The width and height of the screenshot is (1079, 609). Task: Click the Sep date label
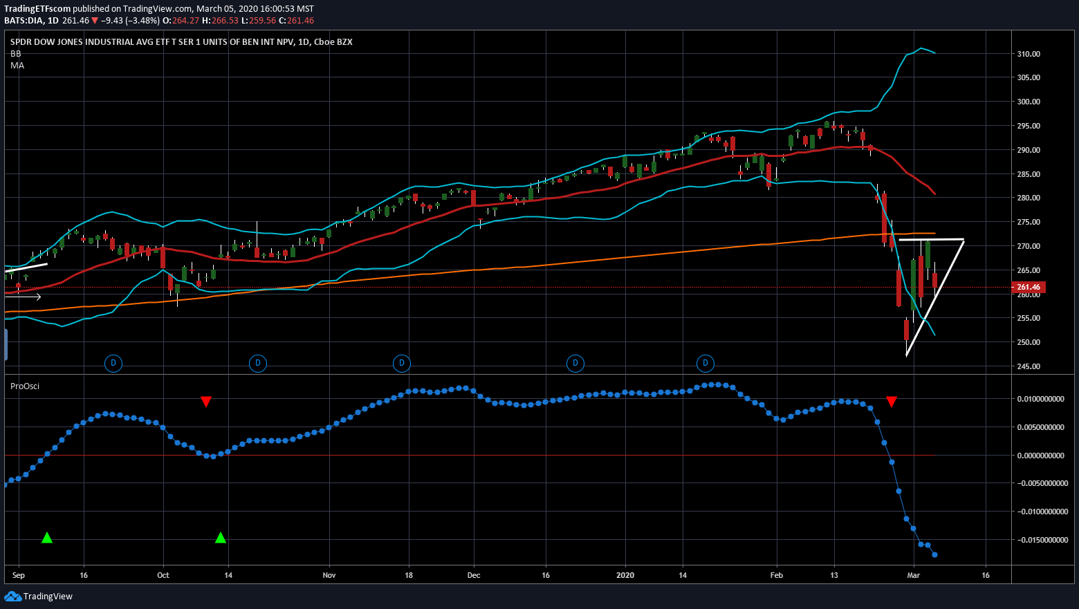coord(19,575)
